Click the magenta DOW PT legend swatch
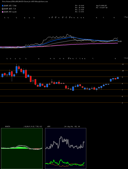Screen dimensions: 128x169 (x=3, y=12)
